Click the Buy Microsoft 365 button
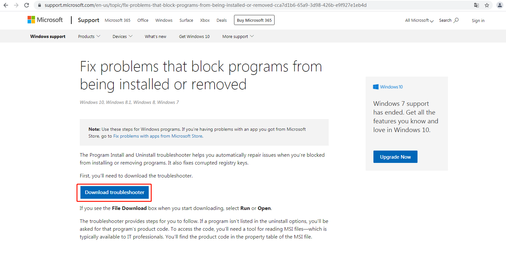 (x=254, y=20)
